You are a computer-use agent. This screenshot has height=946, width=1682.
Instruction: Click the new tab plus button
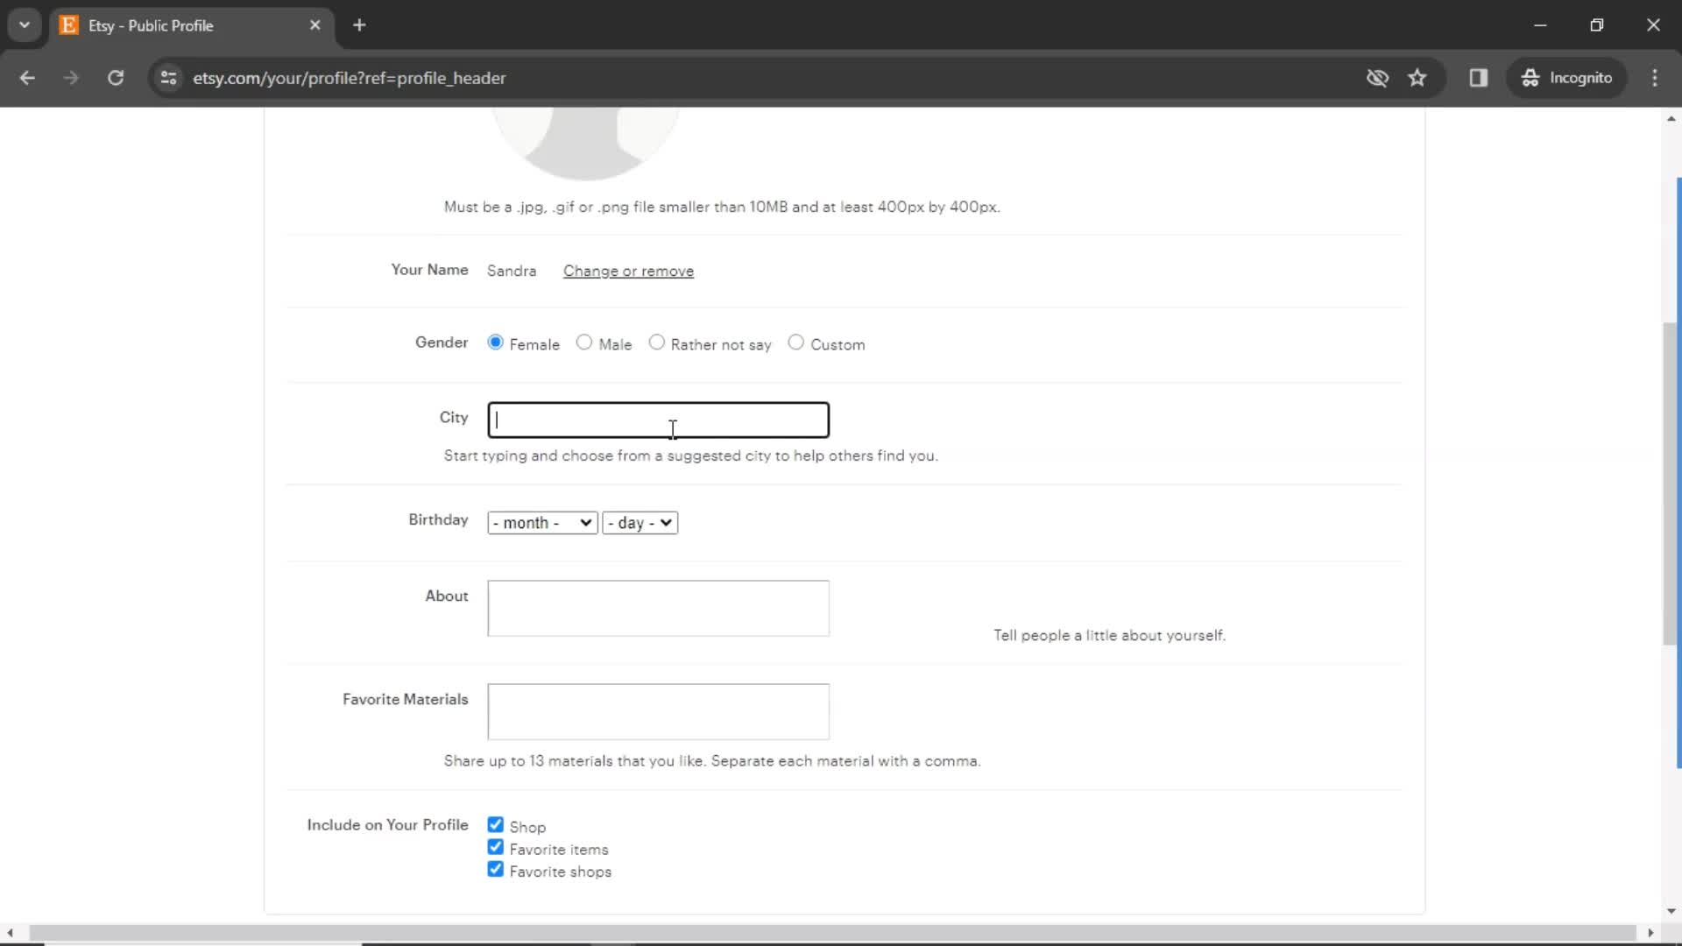point(359,25)
